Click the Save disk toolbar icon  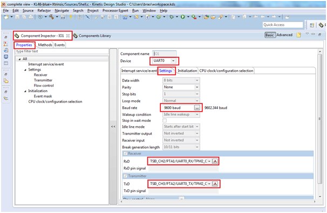tap(17, 17)
